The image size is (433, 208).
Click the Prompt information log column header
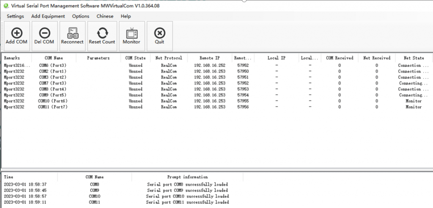click(187, 177)
